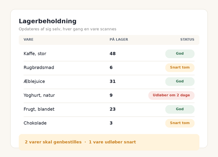Image resolution: width=218 pixels, height=157 pixels.
Task: Select the Kaffe, stor row
Action: point(109,54)
